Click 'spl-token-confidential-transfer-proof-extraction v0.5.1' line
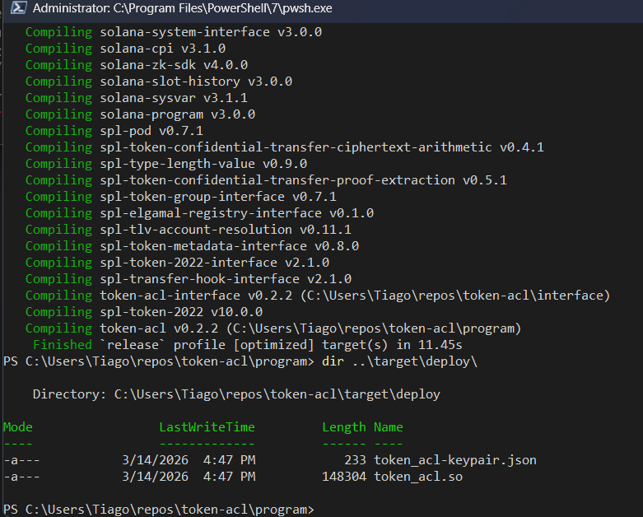643x517 pixels. point(266,180)
